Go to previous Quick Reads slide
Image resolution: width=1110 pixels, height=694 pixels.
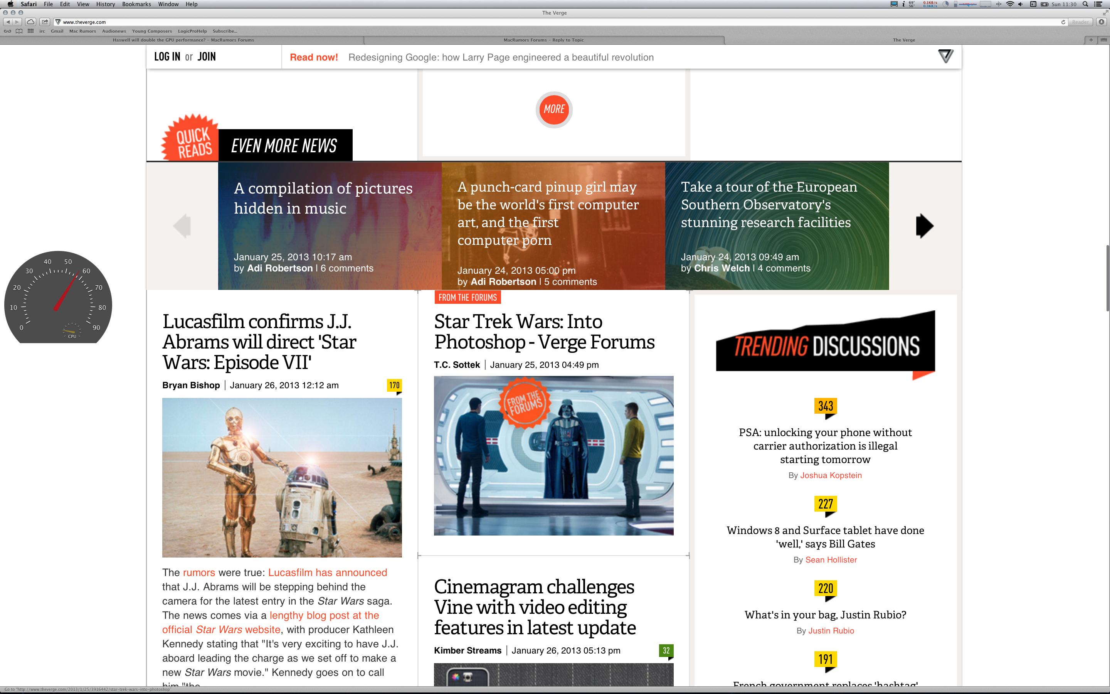182,226
